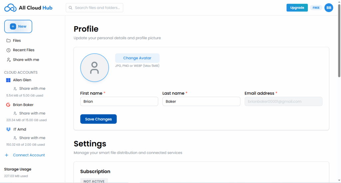Open the BB user avatar menu
Viewport: 341px width, 183px height.
[329, 8]
